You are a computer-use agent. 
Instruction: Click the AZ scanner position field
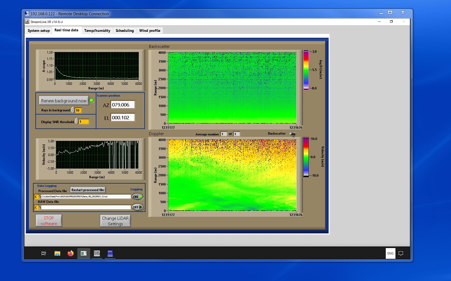[x=123, y=105]
